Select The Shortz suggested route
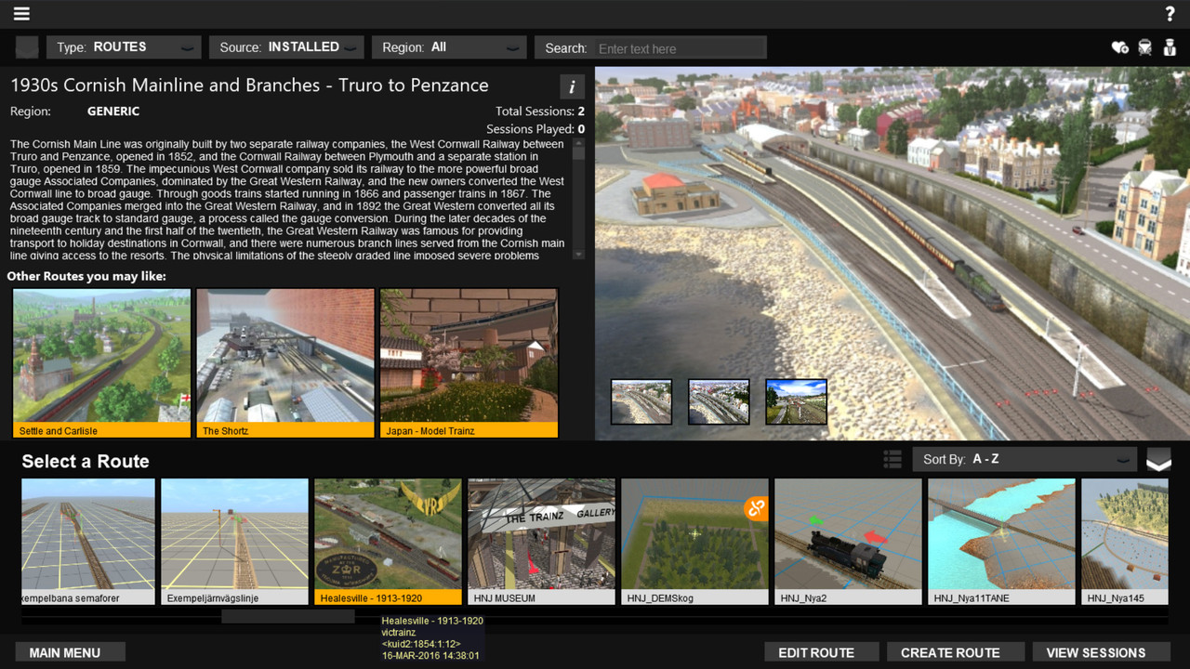 tap(285, 362)
